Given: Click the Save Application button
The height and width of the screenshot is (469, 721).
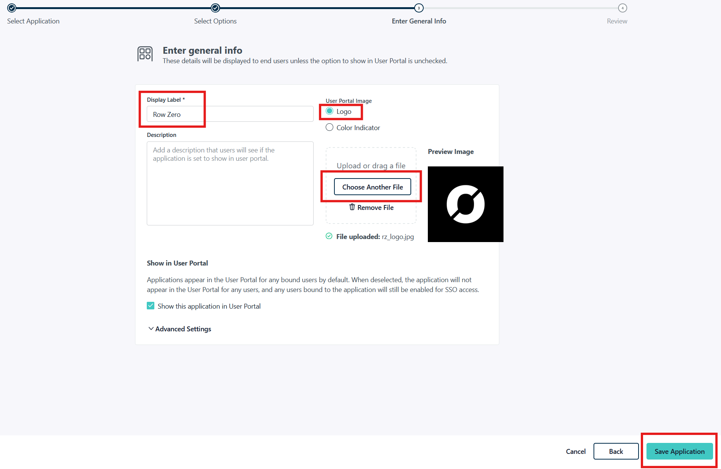Looking at the screenshot, I should pyautogui.click(x=679, y=451).
